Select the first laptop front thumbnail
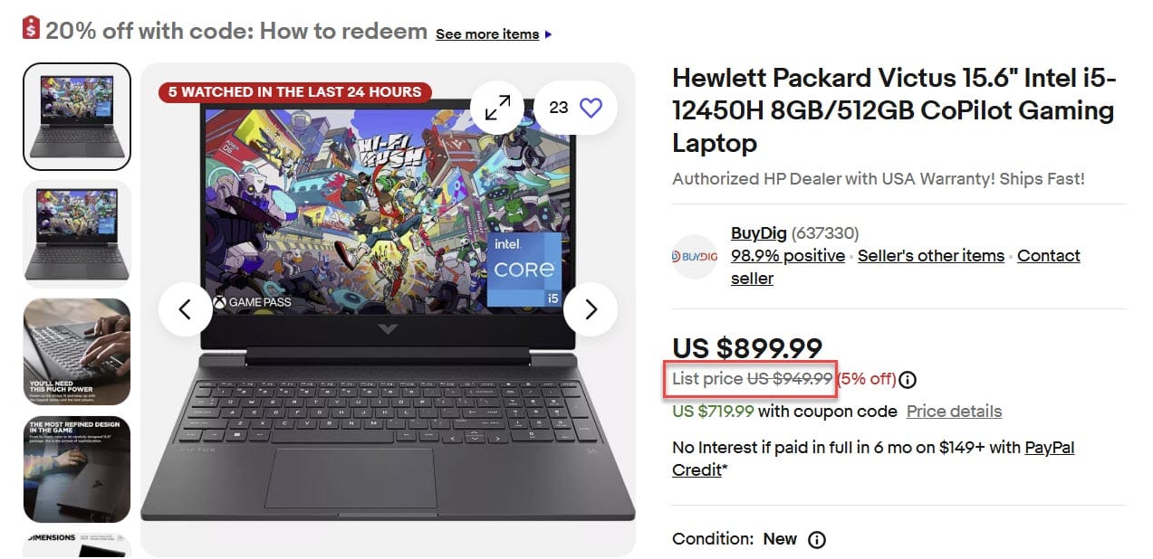This screenshot has height=559, width=1153. point(77,117)
